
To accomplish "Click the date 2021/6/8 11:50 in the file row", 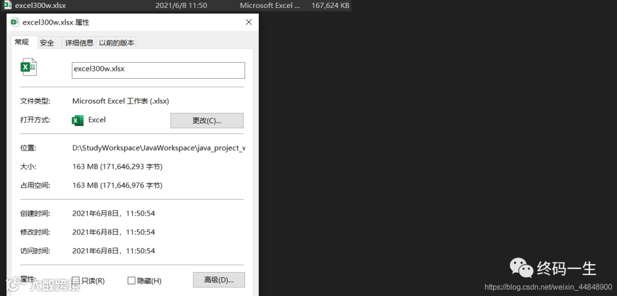I will click(182, 6).
